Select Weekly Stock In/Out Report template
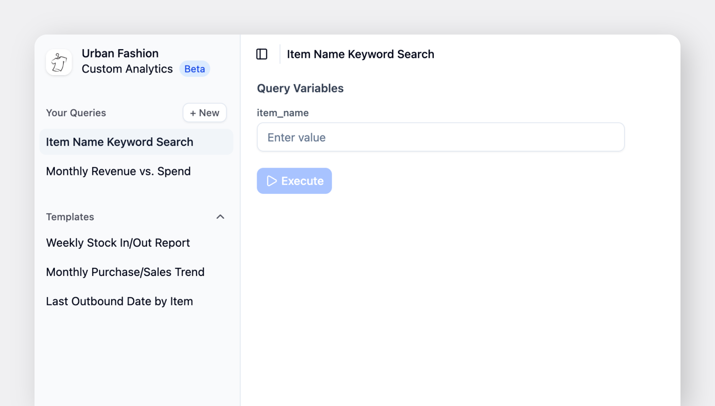Screen dimensions: 715x406 [x=118, y=243]
